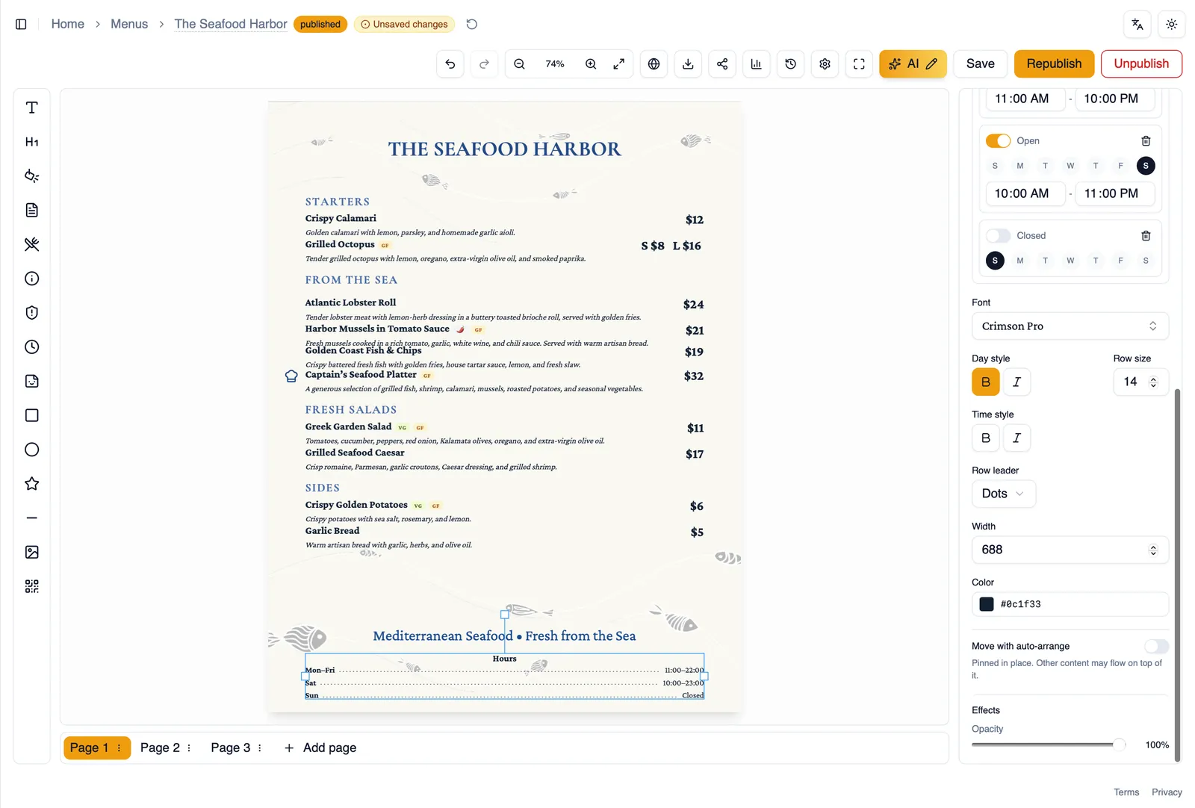Select the rectangle shape tool
The height and width of the screenshot is (808, 1195).
(31, 415)
